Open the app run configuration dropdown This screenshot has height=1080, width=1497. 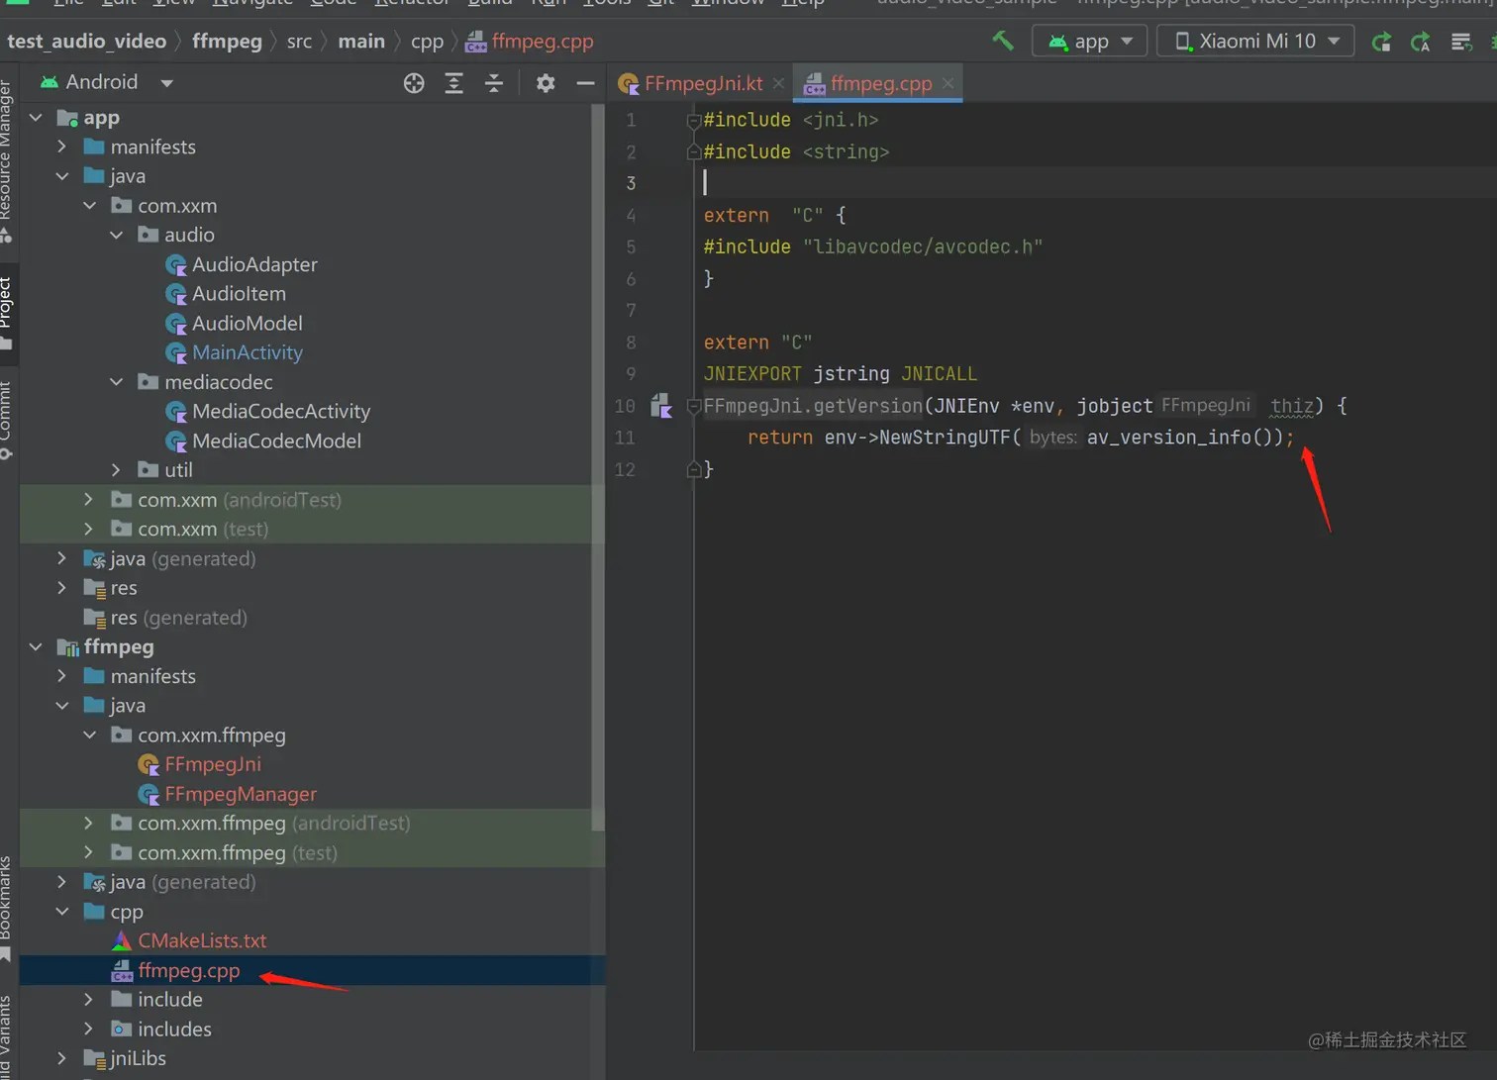point(1089,42)
